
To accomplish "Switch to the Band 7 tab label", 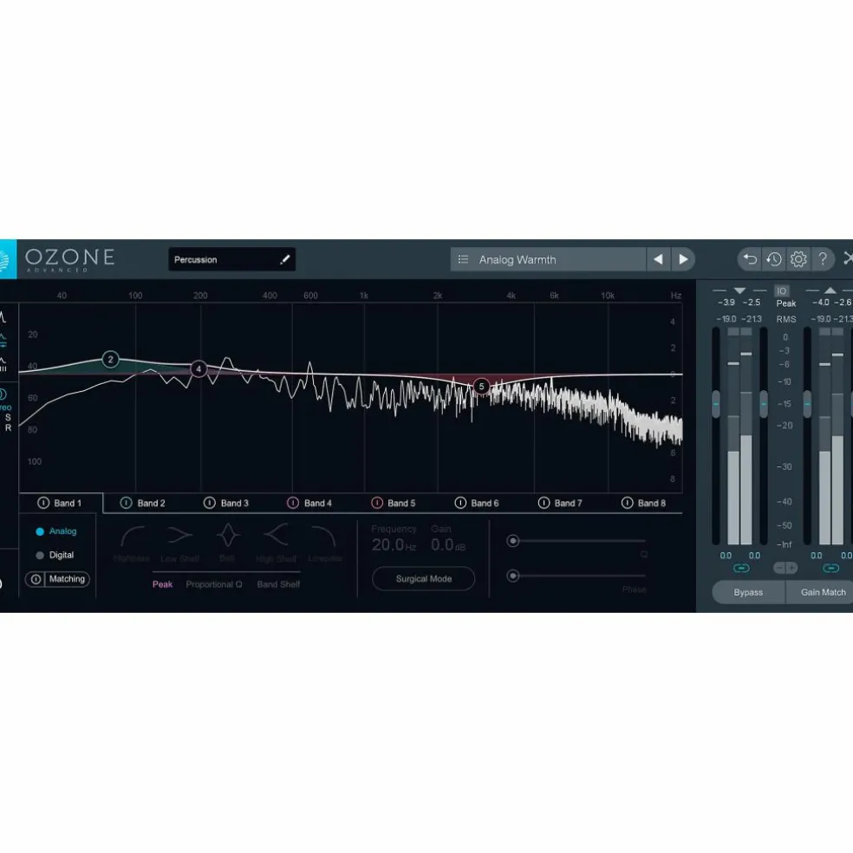I will click(x=568, y=503).
